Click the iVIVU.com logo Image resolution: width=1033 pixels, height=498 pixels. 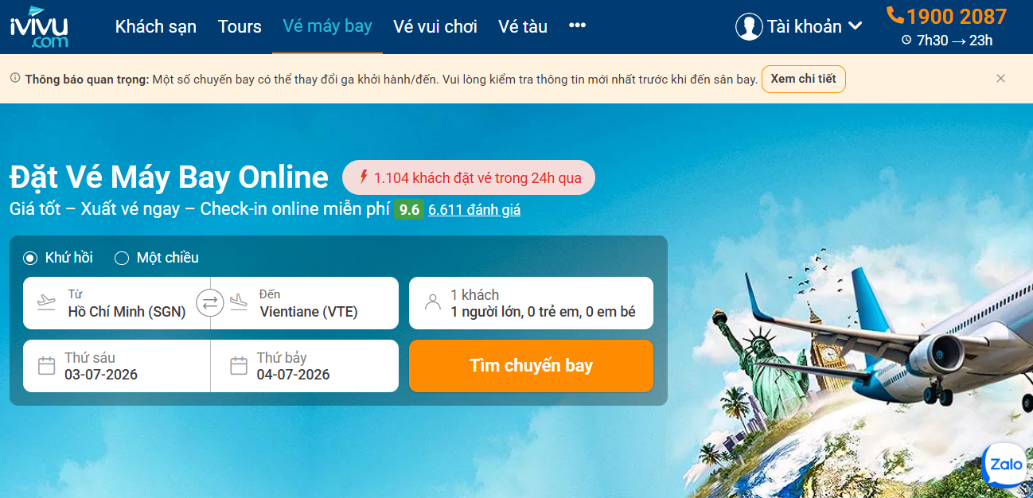pyautogui.click(x=38, y=26)
